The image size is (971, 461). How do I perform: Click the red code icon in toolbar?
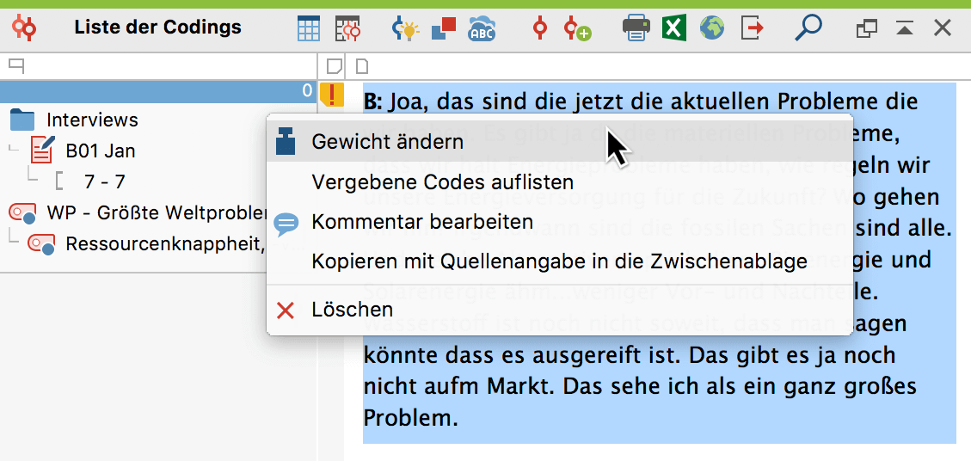point(540,28)
